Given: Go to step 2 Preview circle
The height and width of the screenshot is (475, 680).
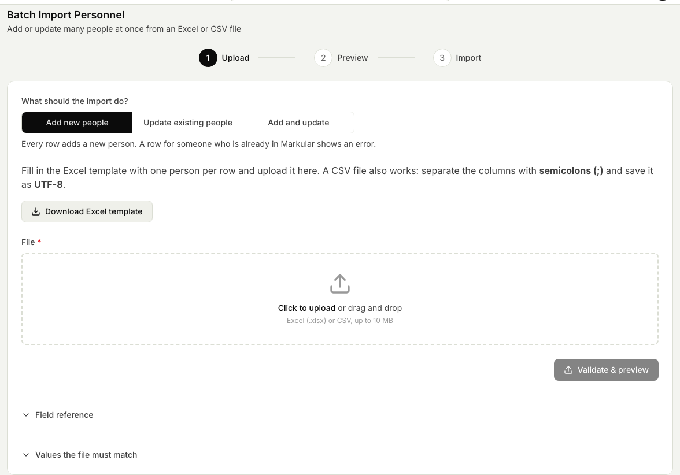Looking at the screenshot, I should (323, 58).
